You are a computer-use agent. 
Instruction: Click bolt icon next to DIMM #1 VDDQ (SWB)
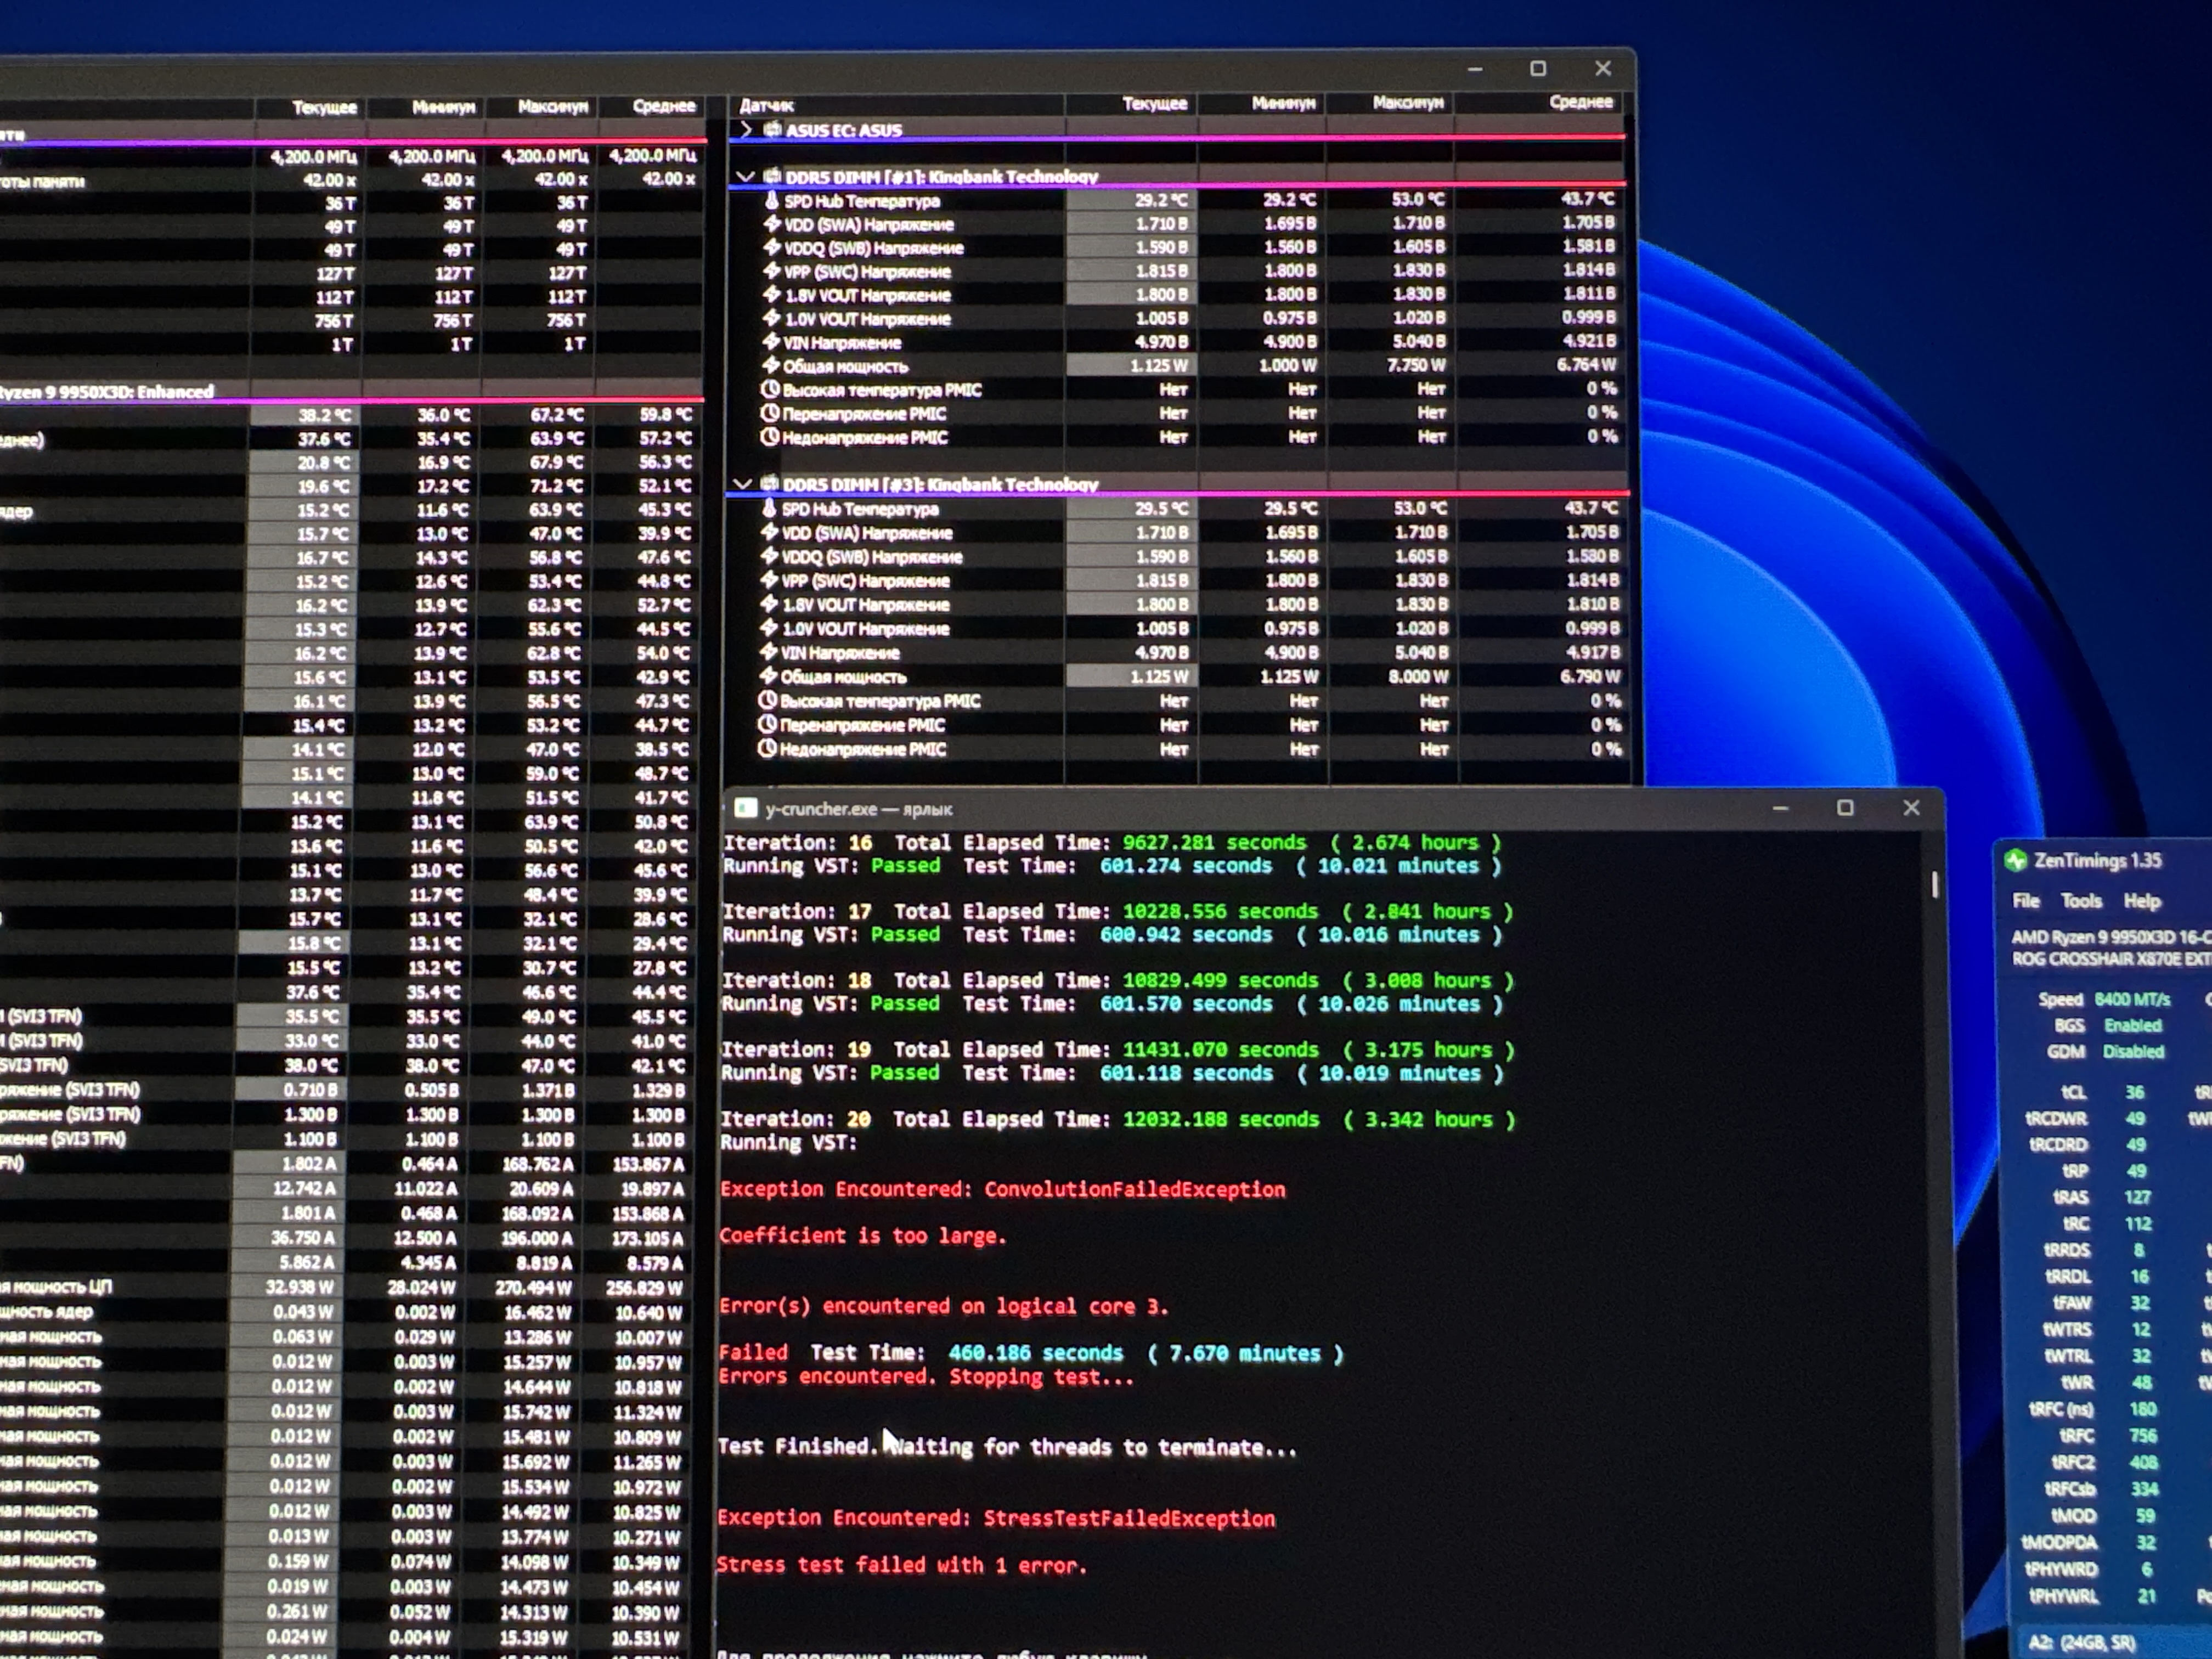point(771,247)
